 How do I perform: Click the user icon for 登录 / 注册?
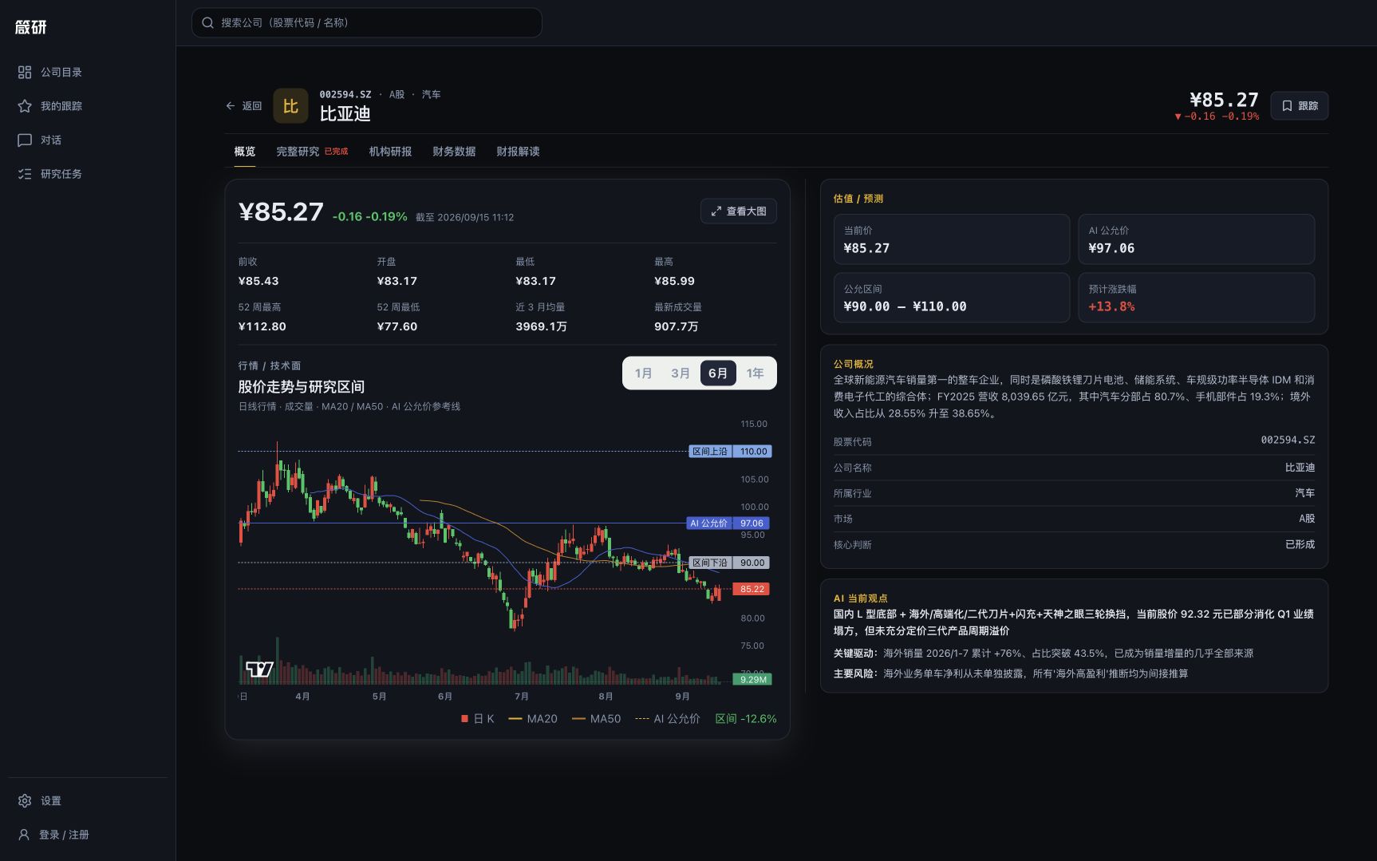pyautogui.click(x=24, y=835)
